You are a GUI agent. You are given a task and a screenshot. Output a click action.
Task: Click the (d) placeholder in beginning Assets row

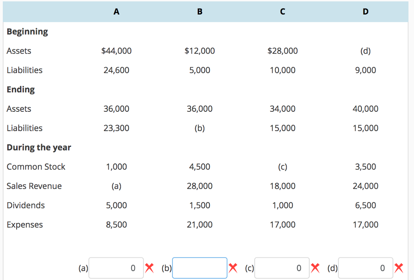tap(365, 51)
